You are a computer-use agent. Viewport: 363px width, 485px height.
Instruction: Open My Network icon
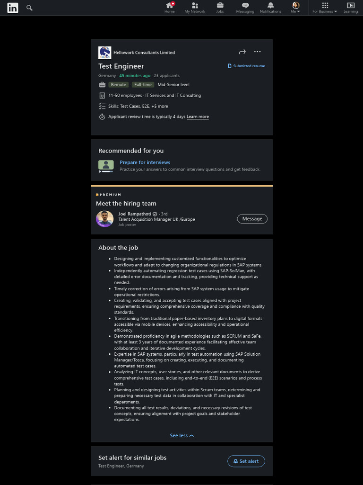[x=195, y=6]
